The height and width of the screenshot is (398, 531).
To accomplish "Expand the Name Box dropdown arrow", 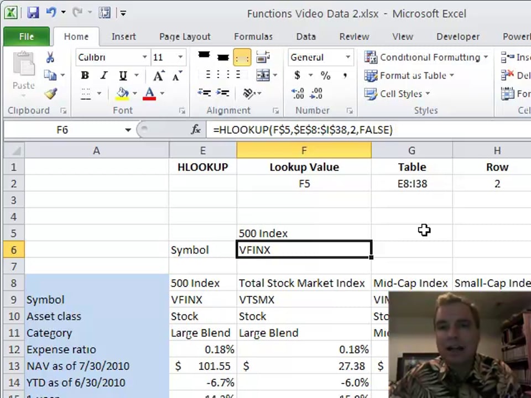I will [x=128, y=130].
